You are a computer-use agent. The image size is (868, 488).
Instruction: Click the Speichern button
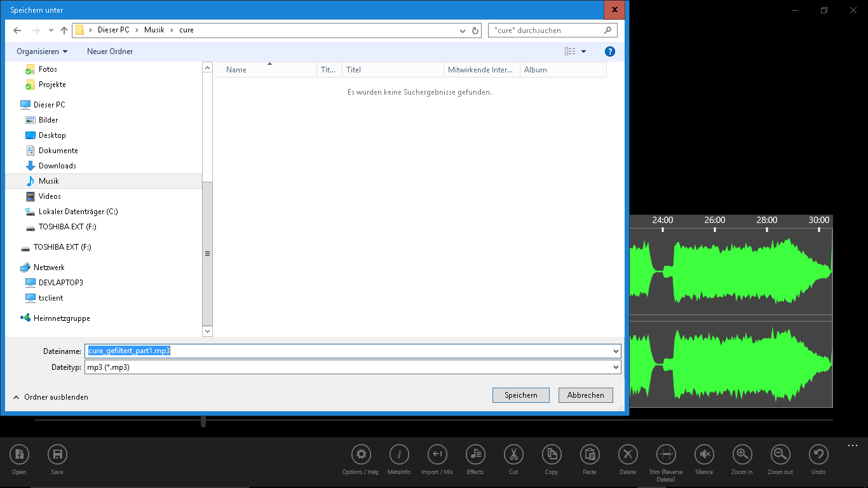521,395
